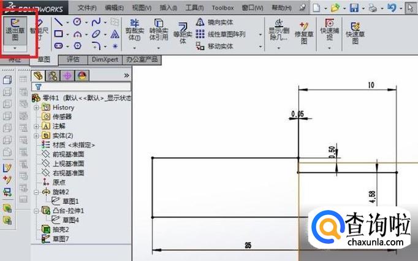Click the New document icon
The width and height of the screenshot is (418, 261).
coord(316,8)
